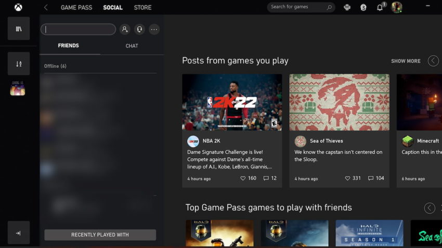Click the 'Posts from games you play' heading
Viewport: 442px width, 248px height.
point(235,61)
